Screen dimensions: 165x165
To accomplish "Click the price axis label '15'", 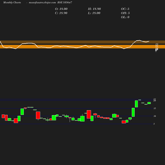I will tap(155, 108).
